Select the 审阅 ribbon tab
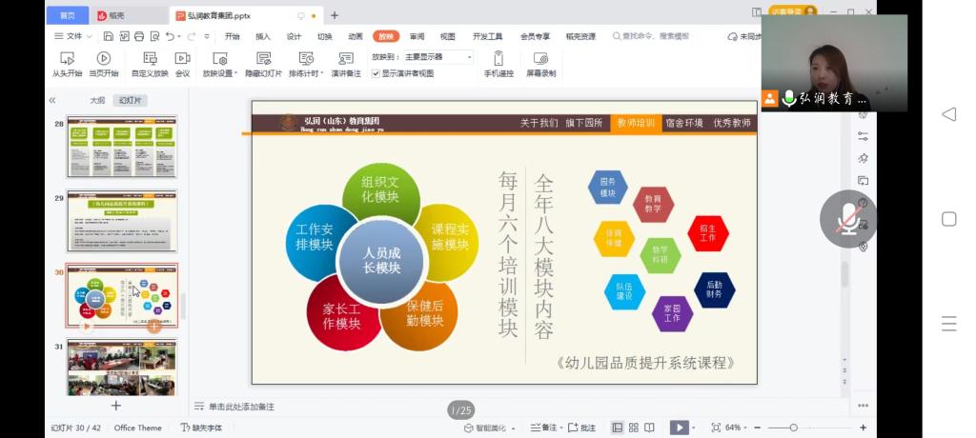The image size is (976, 438). click(417, 36)
